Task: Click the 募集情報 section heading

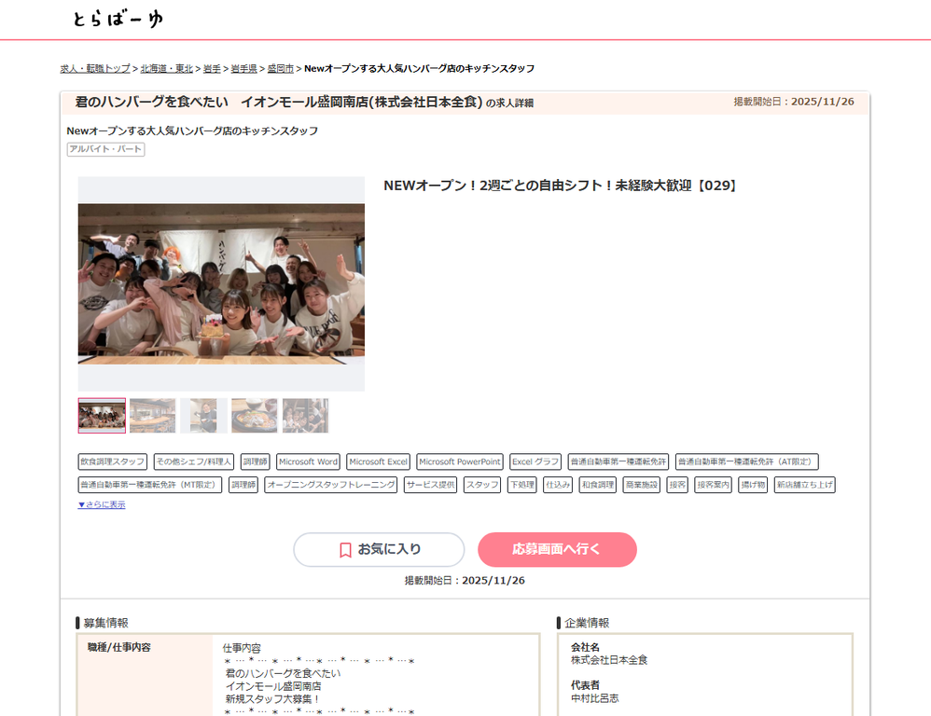Action: pyautogui.click(x=105, y=623)
